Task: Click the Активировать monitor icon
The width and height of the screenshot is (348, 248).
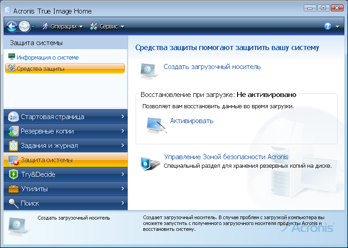Action: pos(156,125)
